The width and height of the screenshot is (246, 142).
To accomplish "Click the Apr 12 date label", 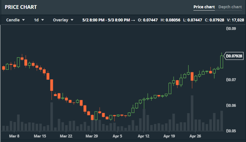I will pos(143,136).
